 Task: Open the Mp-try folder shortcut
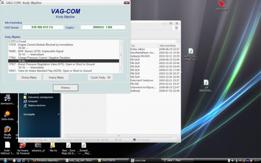pos(53,147)
